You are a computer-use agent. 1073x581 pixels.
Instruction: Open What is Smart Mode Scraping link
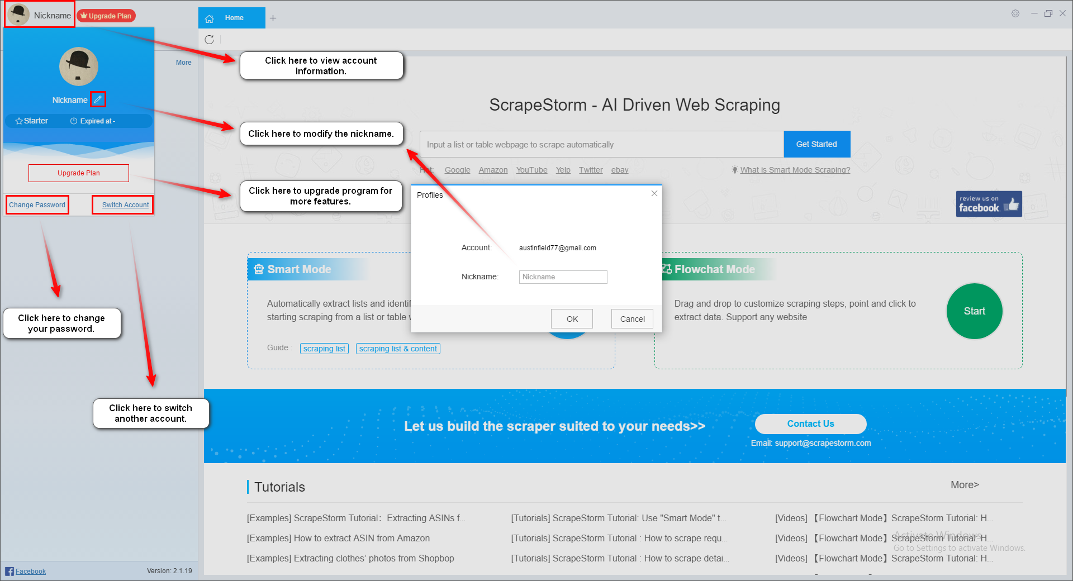pyautogui.click(x=795, y=170)
